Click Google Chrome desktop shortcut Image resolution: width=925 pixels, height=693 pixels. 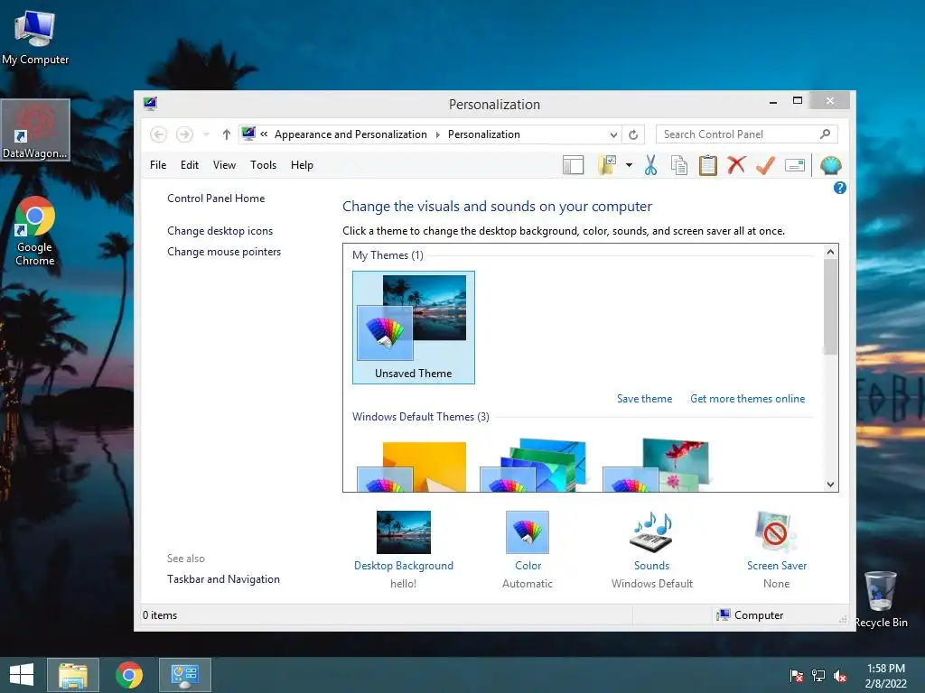point(35,232)
